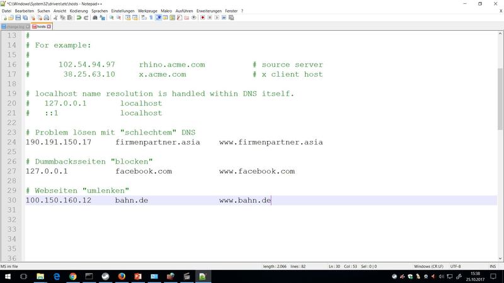Click the Windows Start button
Image resolution: width=504 pixels, height=283 pixels.
coord(8,276)
